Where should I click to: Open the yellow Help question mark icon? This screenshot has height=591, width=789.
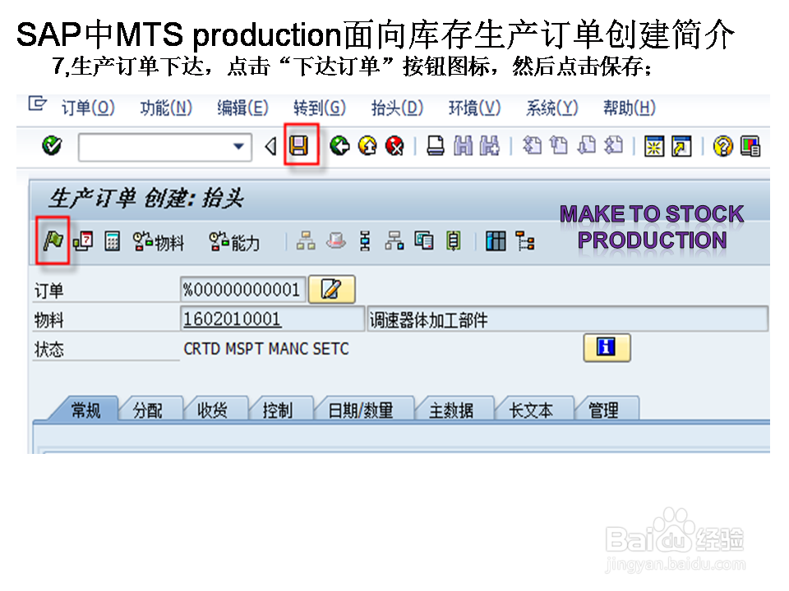(x=723, y=146)
